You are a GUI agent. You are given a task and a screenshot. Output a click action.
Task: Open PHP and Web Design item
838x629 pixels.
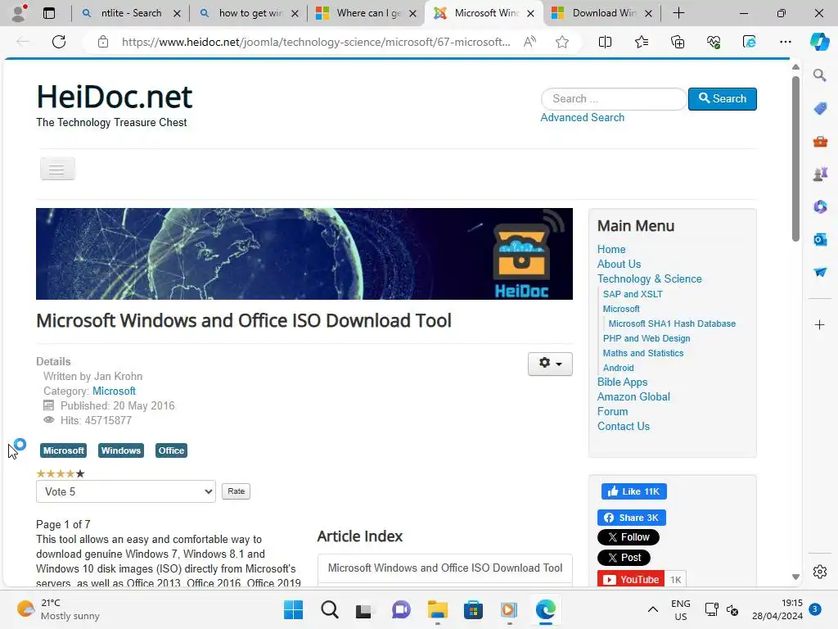coord(647,338)
